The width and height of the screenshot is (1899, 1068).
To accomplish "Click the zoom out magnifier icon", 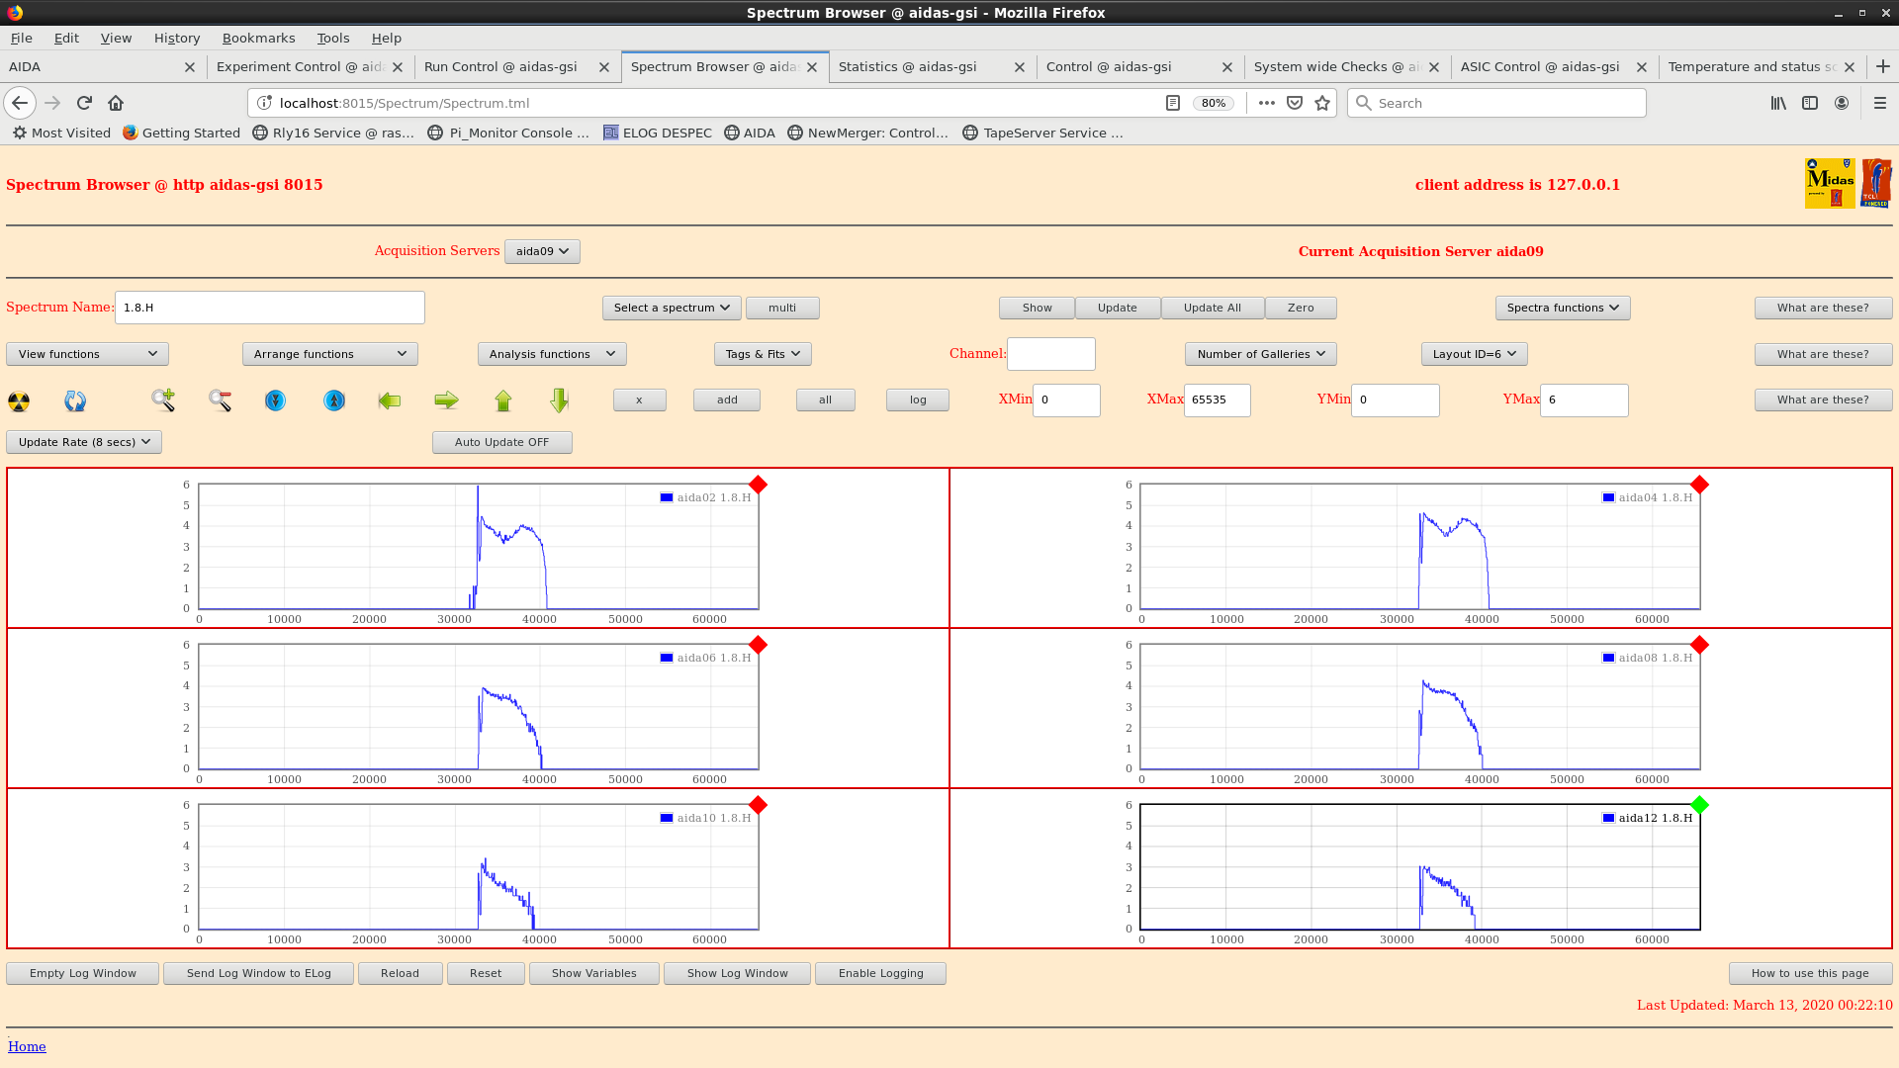I will pyautogui.click(x=220, y=400).
